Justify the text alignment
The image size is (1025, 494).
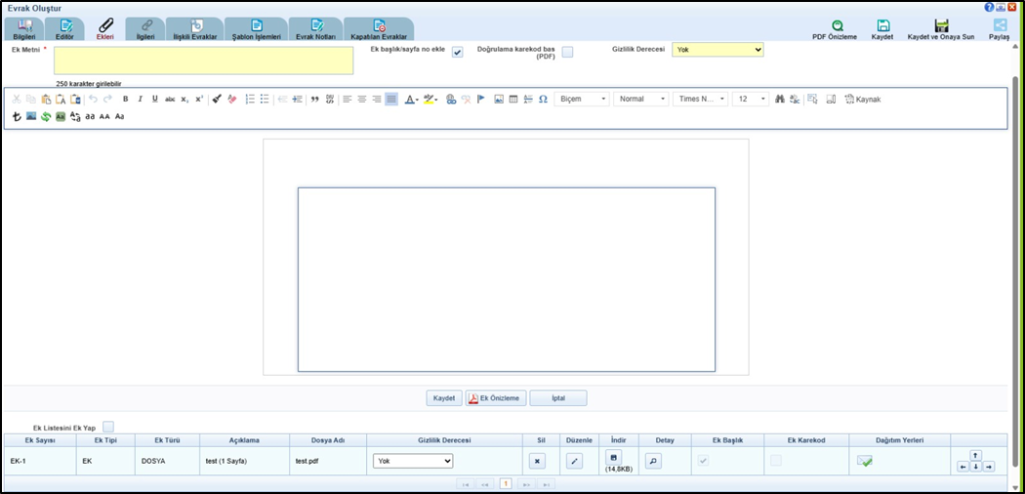pos(390,99)
